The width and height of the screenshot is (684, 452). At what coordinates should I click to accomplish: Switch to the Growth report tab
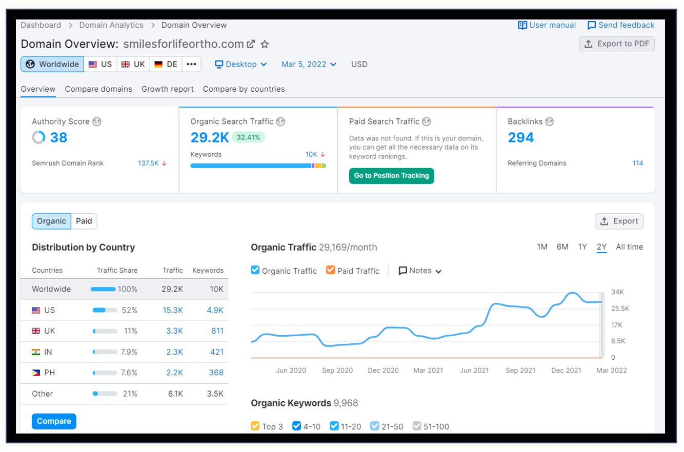[x=168, y=89]
